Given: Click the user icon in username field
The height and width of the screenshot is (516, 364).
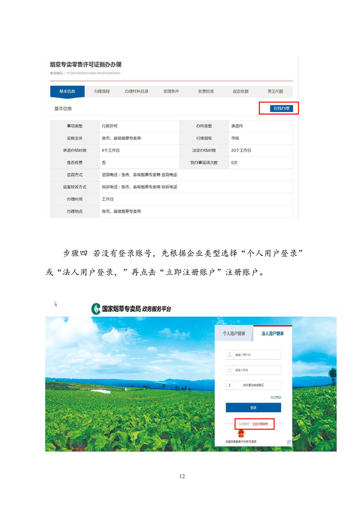Looking at the screenshot, I should 230,355.
